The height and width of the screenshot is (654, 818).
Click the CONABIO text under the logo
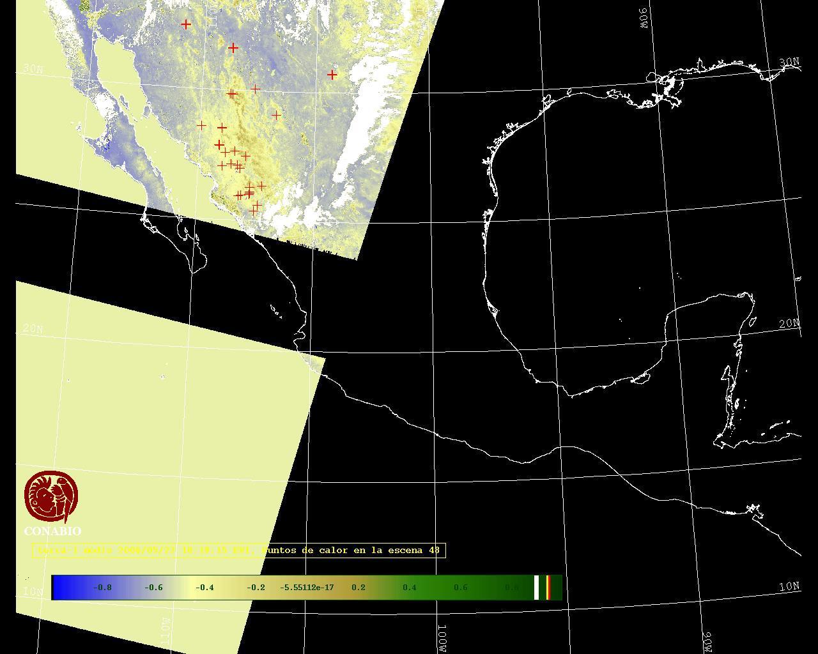tap(53, 531)
